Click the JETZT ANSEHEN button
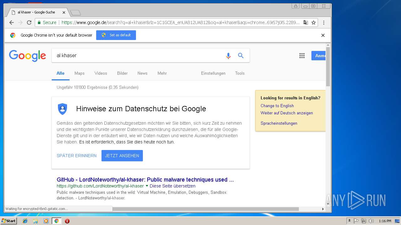The width and height of the screenshot is (401, 225). coord(122,156)
